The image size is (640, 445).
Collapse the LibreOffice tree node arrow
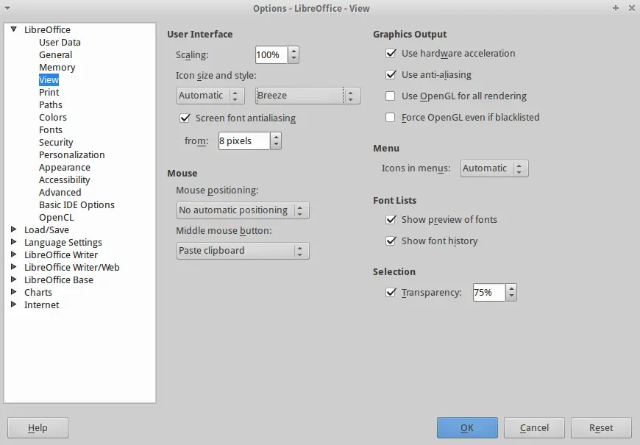(x=13, y=29)
